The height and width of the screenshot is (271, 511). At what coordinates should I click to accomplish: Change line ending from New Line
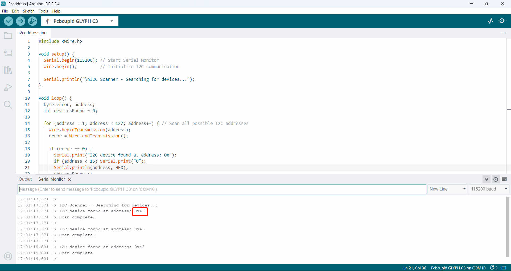[x=447, y=189]
